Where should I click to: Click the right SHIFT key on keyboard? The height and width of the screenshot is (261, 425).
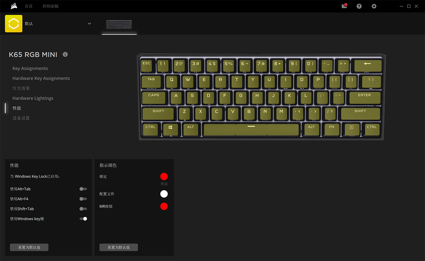360,113
